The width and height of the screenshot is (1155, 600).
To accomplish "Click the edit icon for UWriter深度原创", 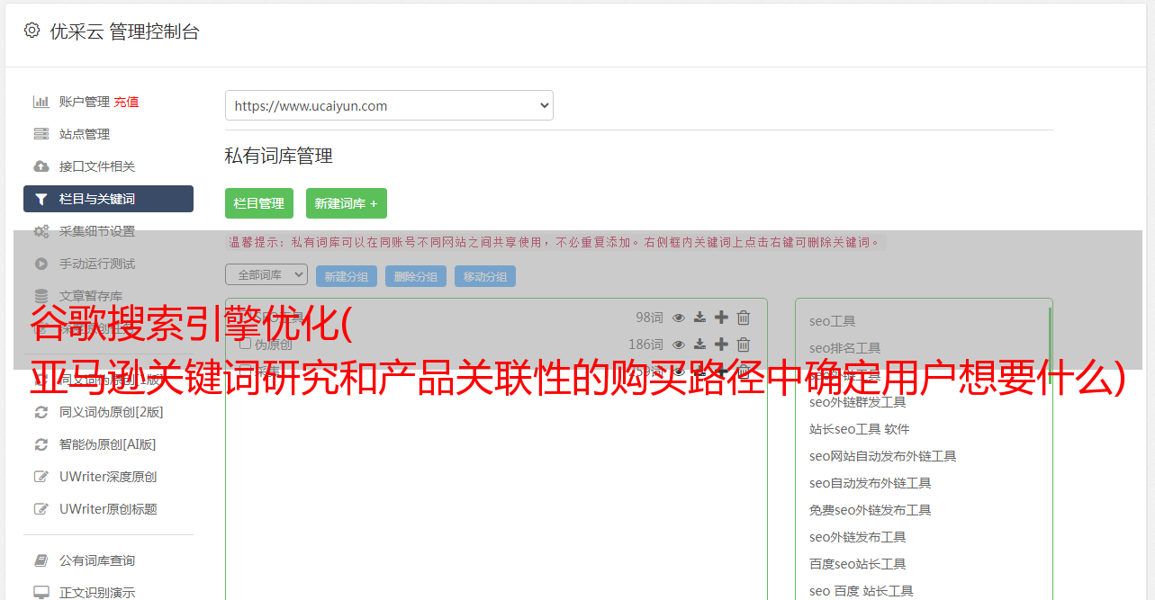I will pos(41,477).
